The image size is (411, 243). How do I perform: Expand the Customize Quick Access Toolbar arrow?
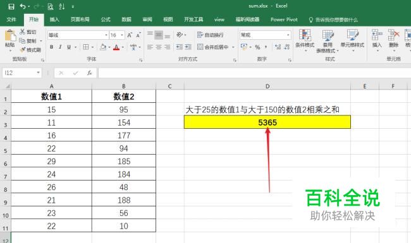coord(73,7)
